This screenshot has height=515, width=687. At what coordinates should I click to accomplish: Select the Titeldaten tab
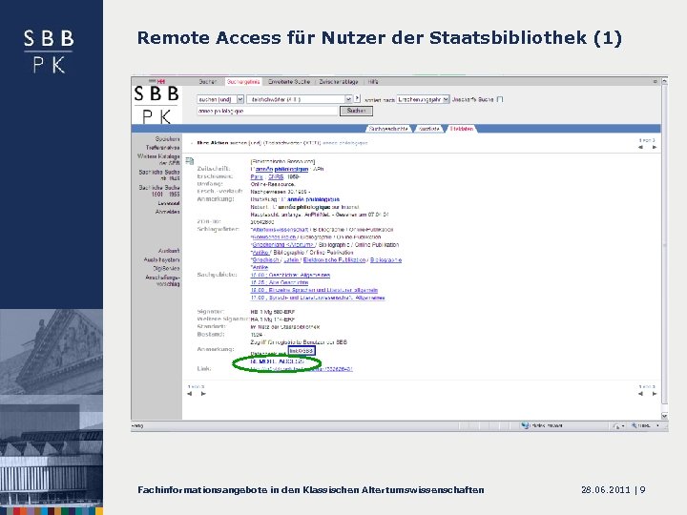[462, 129]
